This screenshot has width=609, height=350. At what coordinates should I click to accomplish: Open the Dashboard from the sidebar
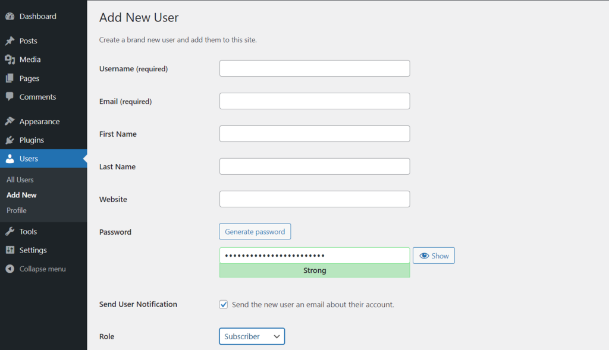pyautogui.click(x=11, y=16)
